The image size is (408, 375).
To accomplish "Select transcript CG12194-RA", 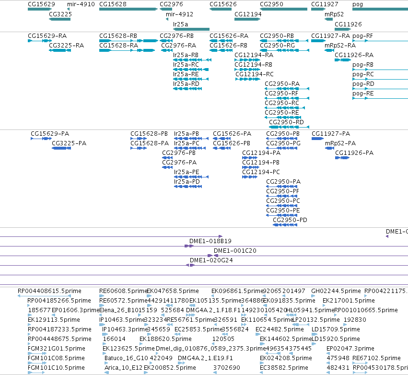I will click(x=254, y=55).
